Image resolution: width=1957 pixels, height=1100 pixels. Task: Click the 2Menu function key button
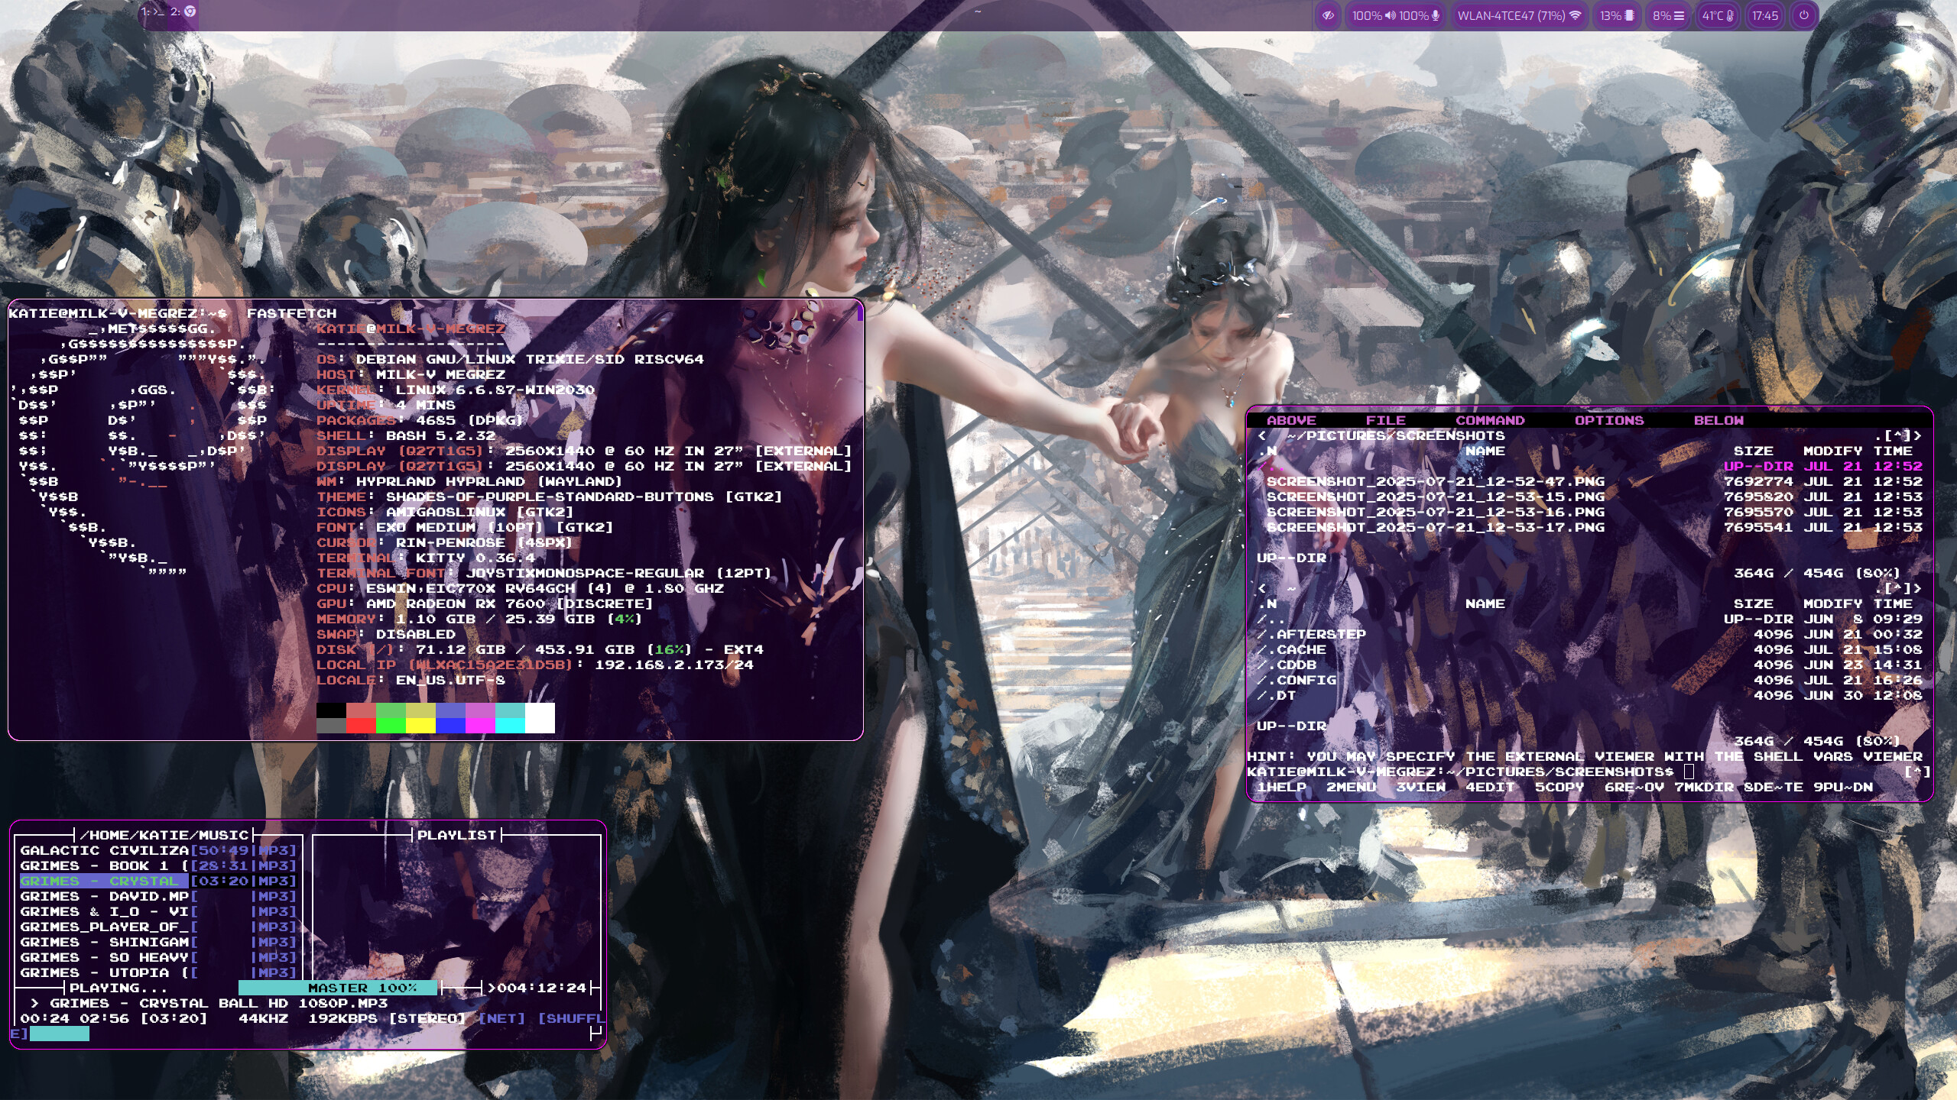click(x=1351, y=787)
